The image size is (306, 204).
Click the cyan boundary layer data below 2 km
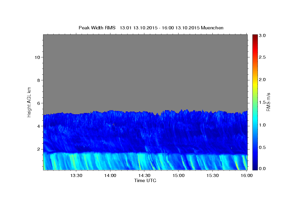point(145,162)
